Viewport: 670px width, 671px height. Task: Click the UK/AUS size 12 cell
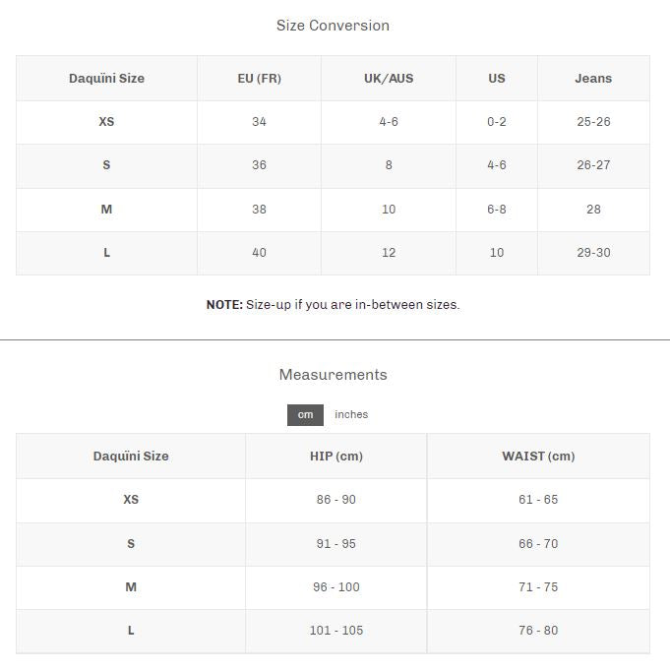tap(389, 253)
